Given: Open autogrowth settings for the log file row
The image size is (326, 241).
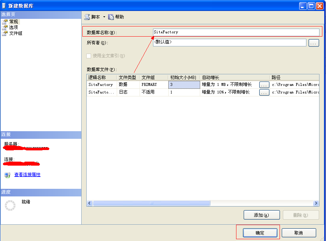Looking at the screenshot, I should pyautogui.click(x=264, y=92).
